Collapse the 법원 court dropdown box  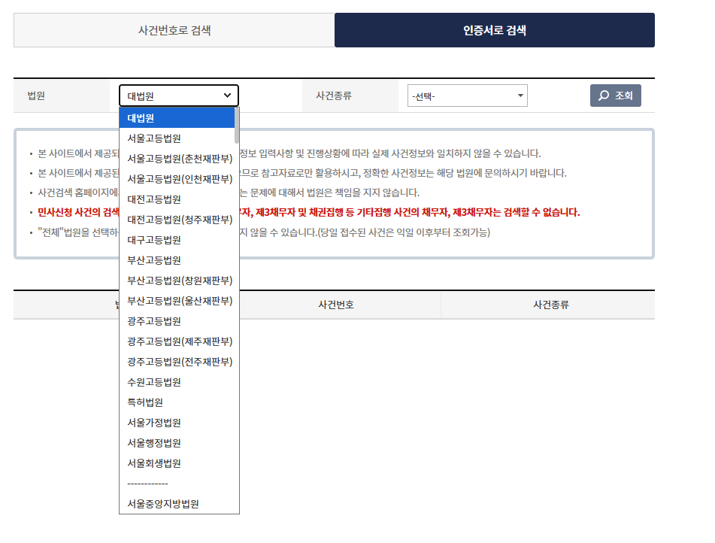point(179,96)
